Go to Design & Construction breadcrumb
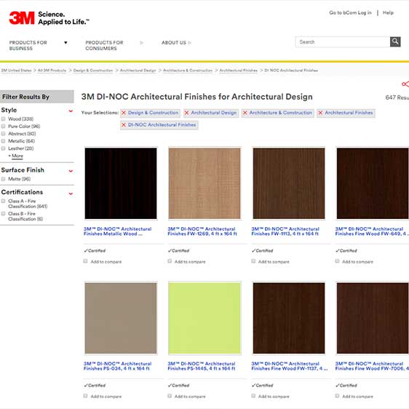Image resolution: width=409 pixels, height=409 pixels. [x=93, y=71]
